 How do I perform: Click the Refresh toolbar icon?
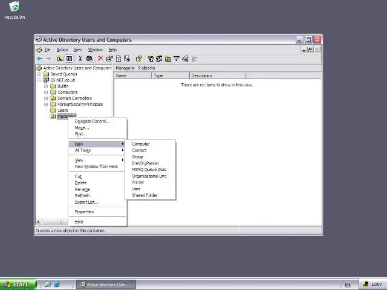[x=119, y=59]
